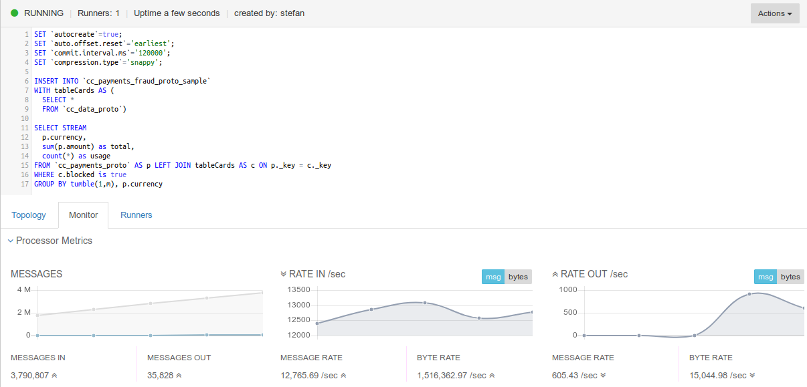
Task: Toggle the RATE OUT /sec chart chevron
Action: pos(555,274)
